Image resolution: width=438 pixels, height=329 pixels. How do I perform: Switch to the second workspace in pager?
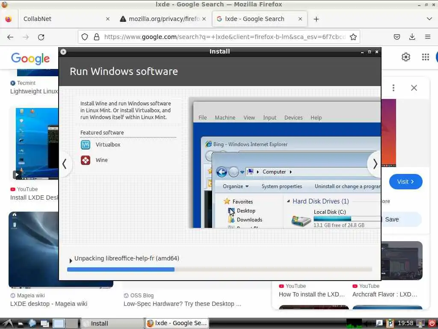[x=72, y=323]
